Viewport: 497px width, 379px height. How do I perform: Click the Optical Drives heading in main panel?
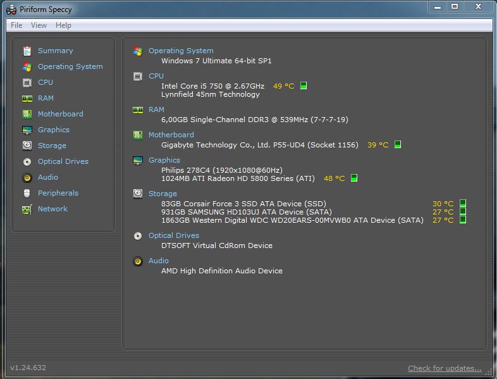click(174, 235)
